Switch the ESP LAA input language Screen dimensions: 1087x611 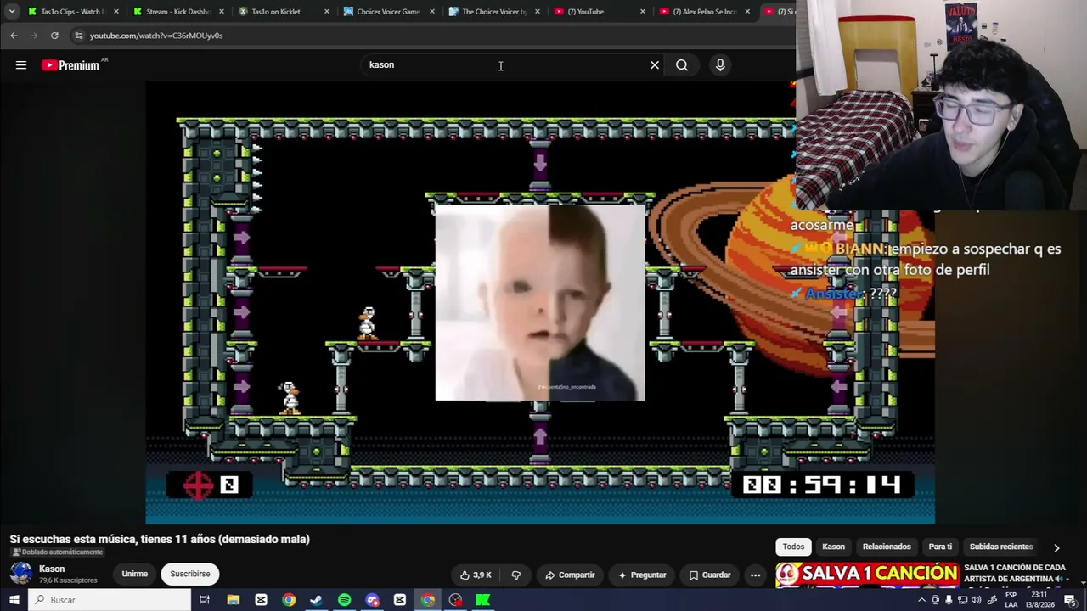click(1011, 600)
